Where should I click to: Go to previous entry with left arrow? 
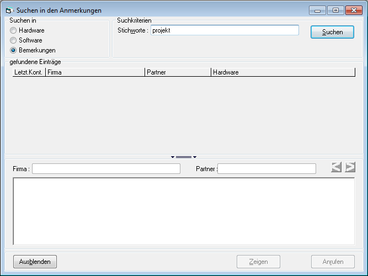(x=336, y=167)
